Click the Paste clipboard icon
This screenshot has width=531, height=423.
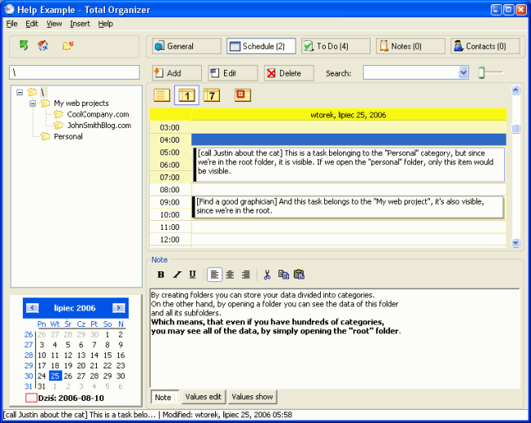(298, 275)
